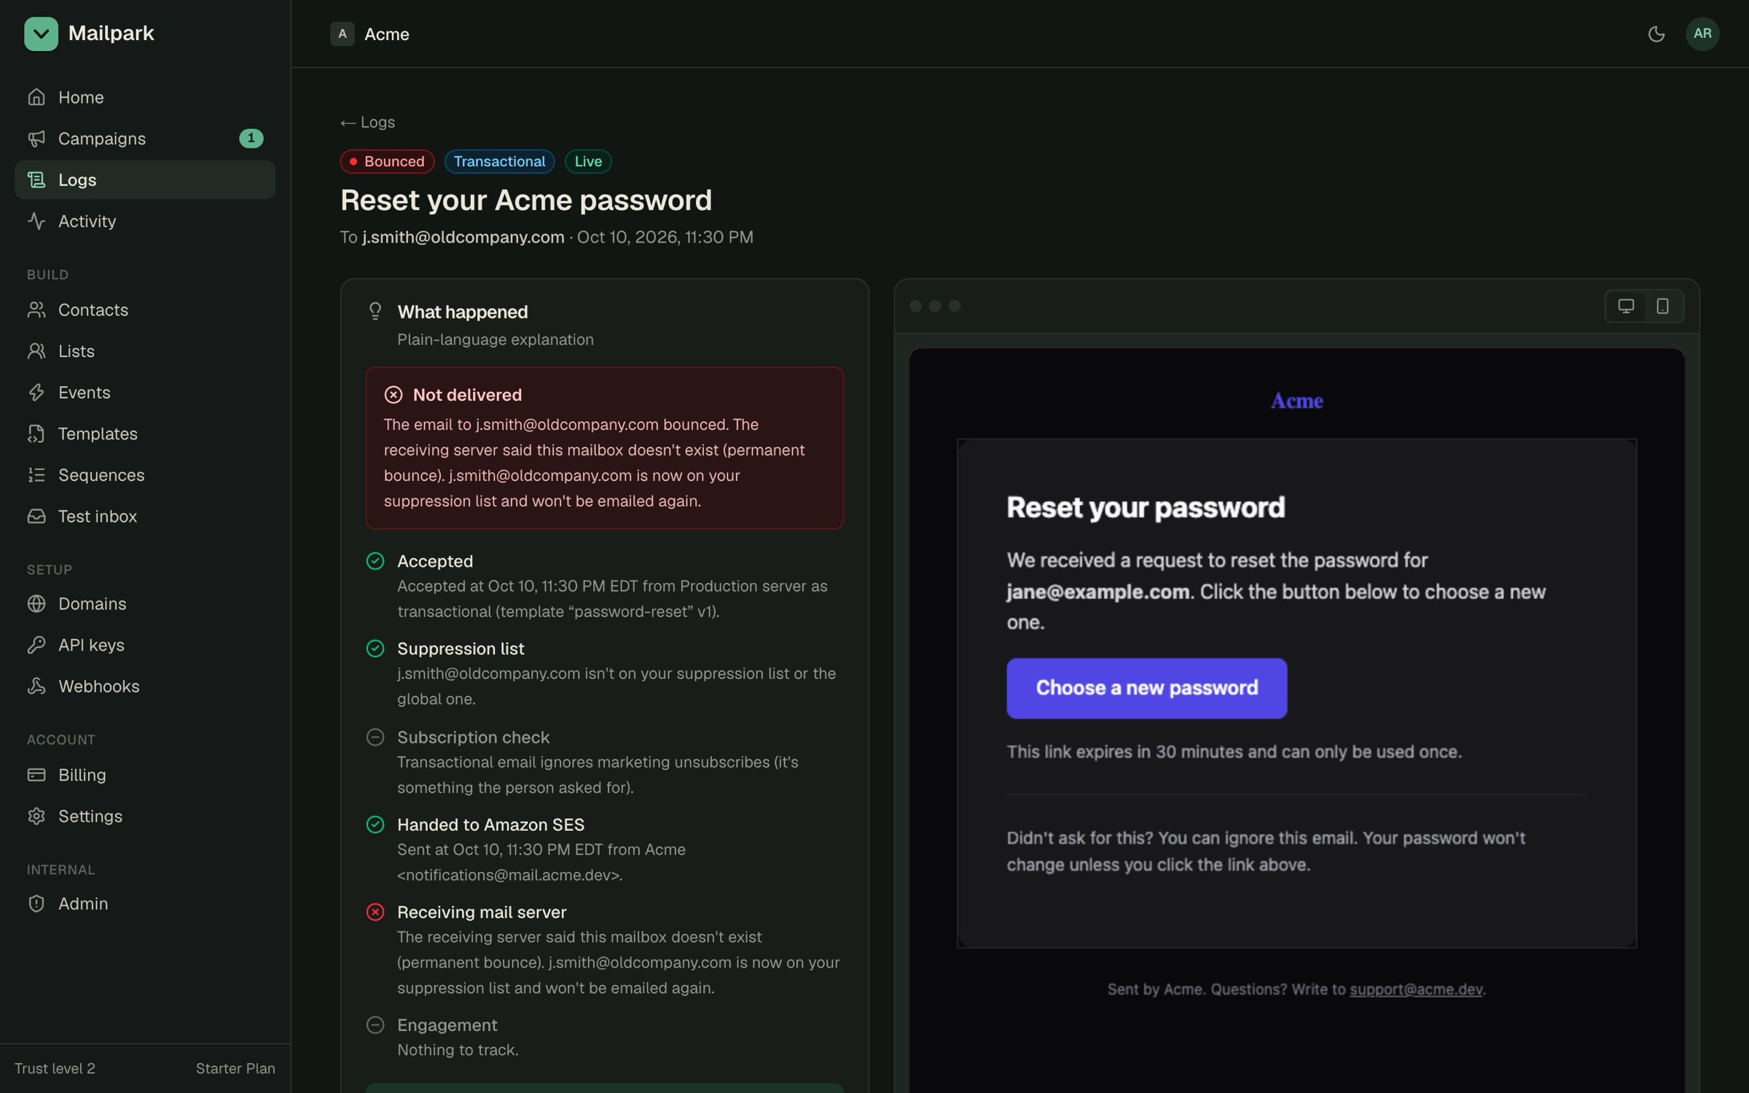Click the What happened lightbulb icon
1749x1093 pixels.
pos(375,312)
